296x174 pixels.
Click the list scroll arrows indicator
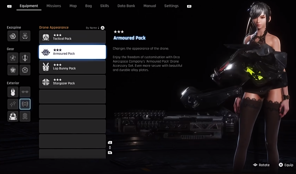110,148
